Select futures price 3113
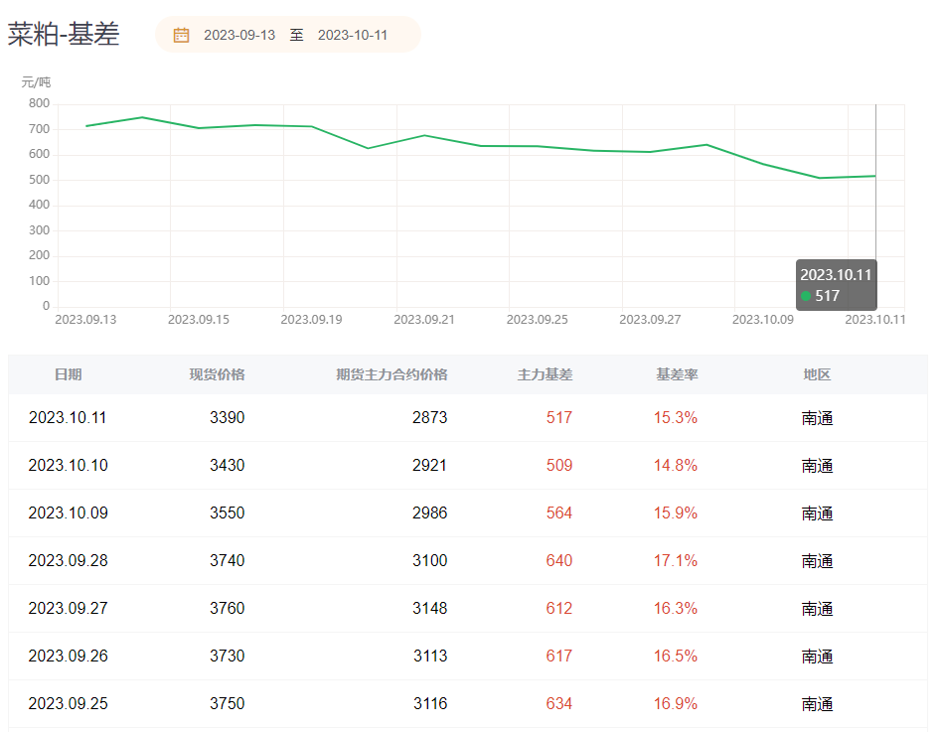This screenshot has height=732, width=941. (x=429, y=656)
